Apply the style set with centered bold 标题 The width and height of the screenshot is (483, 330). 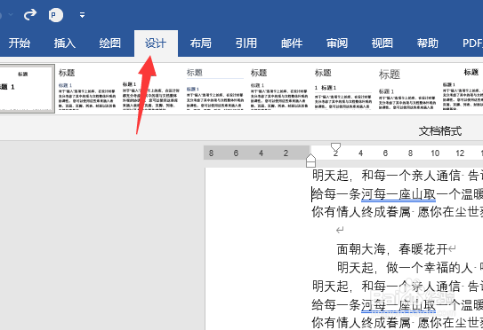pos(463,89)
